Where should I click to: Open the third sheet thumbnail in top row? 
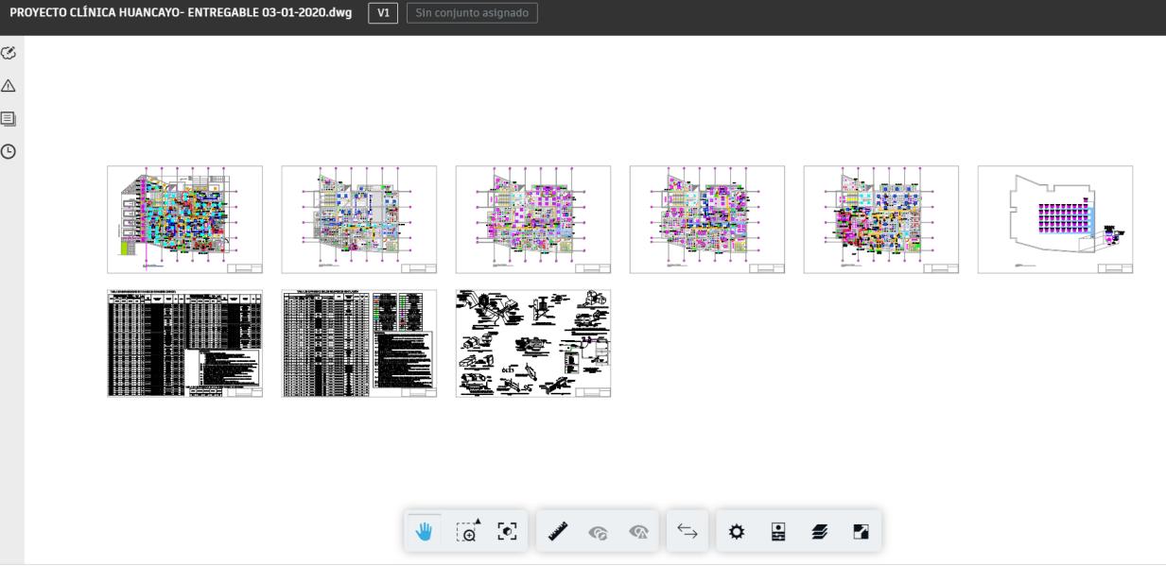[532, 219]
